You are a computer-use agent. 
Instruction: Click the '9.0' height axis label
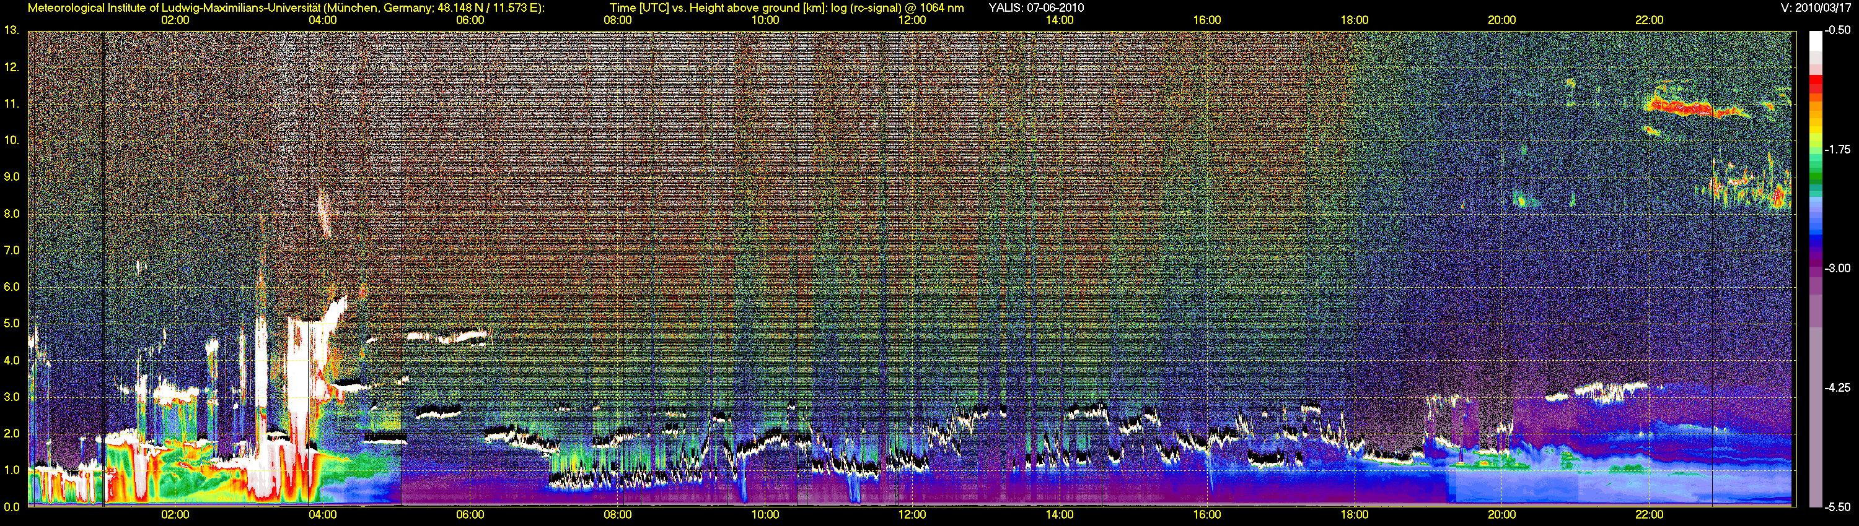tap(12, 177)
